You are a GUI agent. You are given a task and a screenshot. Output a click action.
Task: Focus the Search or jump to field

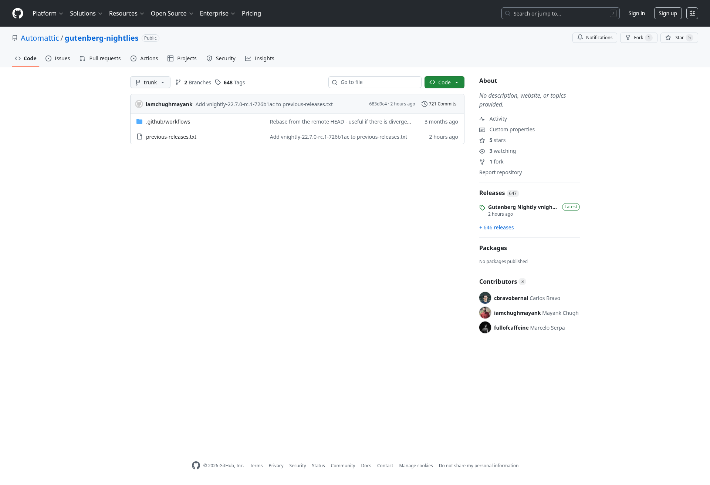pos(560,13)
